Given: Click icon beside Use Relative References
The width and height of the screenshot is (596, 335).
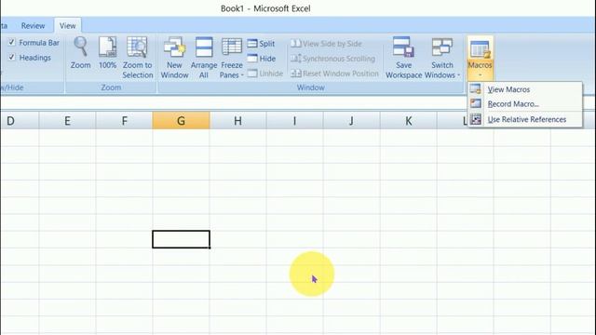Looking at the screenshot, I should pyautogui.click(x=476, y=119).
